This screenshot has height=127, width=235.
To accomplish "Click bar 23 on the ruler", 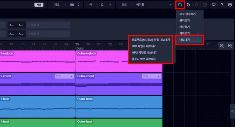I will pyautogui.click(x=55, y=44).
